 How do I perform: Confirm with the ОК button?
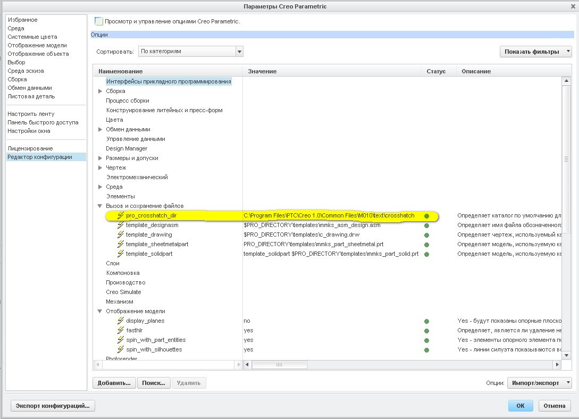521,406
